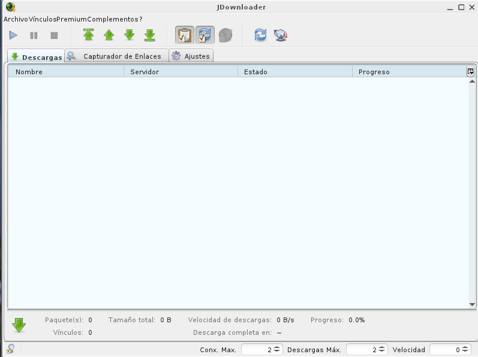Switch to the Descargas tab
478x357 pixels.
36,57
